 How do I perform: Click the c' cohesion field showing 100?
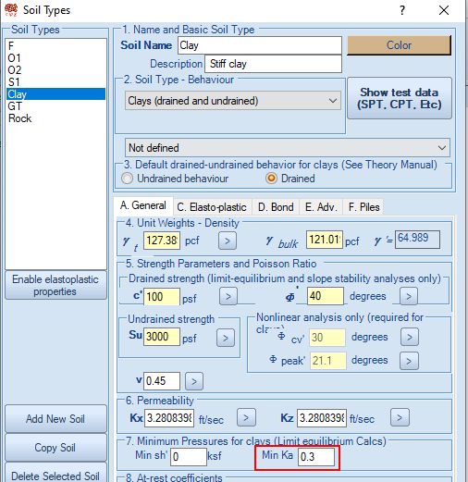[x=162, y=297]
